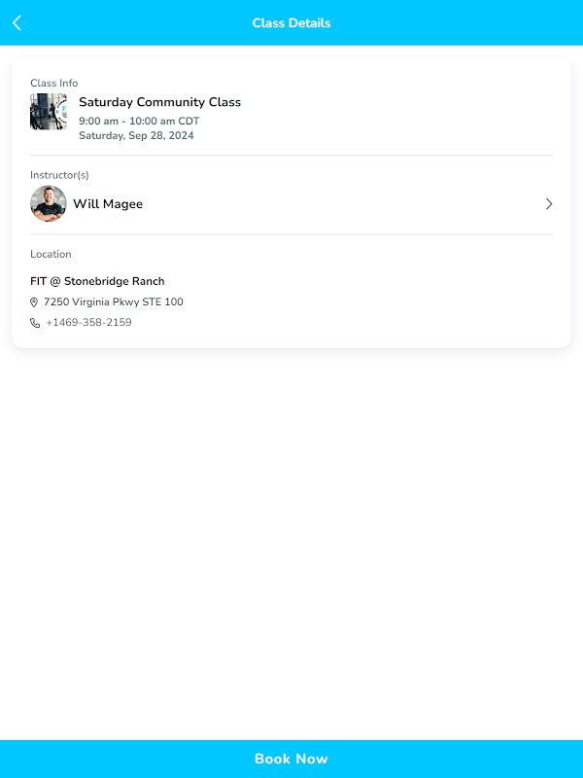Click the Instructor(s) section label
The width and height of the screenshot is (583, 778).
point(59,175)
